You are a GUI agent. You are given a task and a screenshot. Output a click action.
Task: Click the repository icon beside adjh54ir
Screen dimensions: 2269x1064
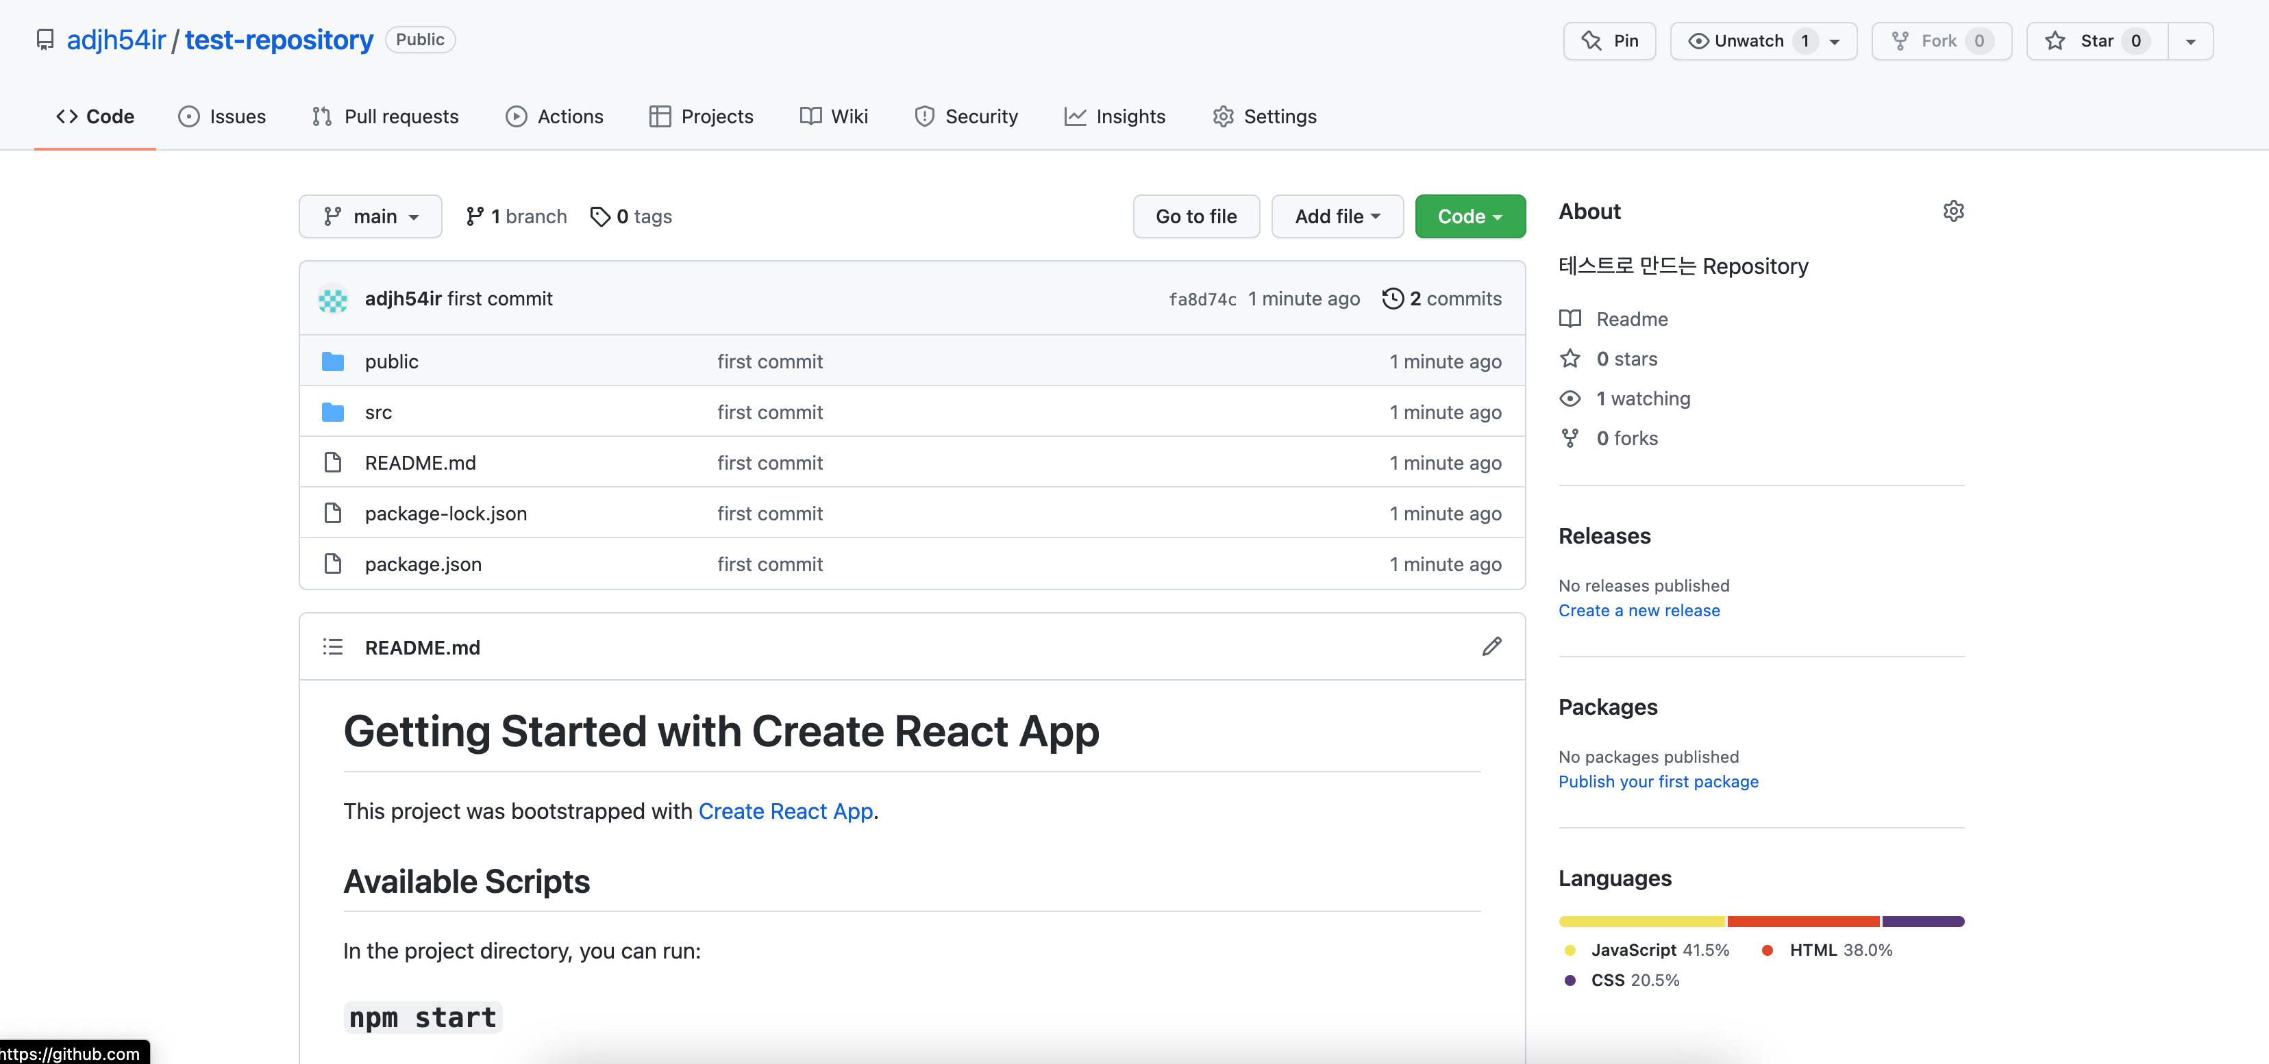45,40
